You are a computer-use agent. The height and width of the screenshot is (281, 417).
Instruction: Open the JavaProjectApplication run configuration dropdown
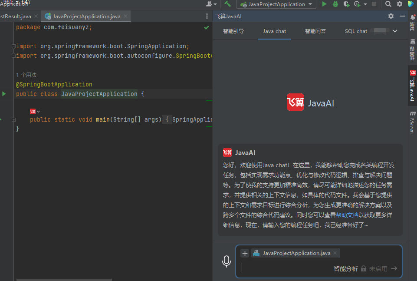pyautogui.click(x=276, y=4)
